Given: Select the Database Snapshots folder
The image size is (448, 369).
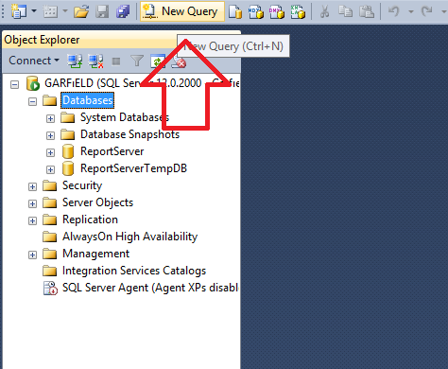Looking at the screenshot, I should (129, 134).
